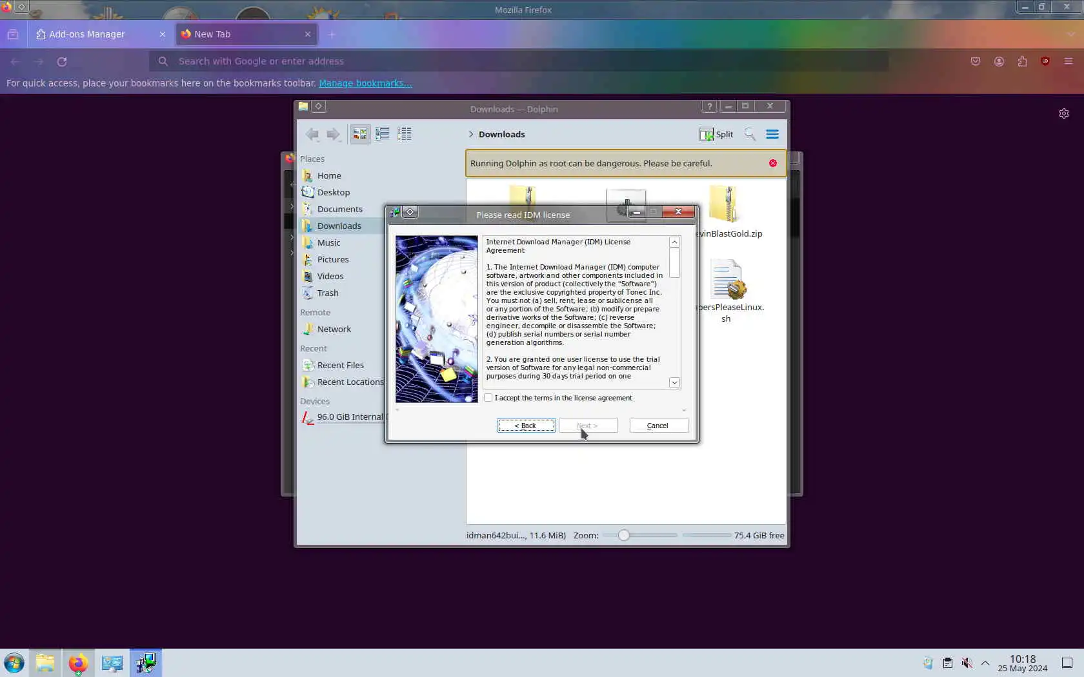1084x677 pixels.
Task: Go forward in Dolphin navigation
Action: tap(333, 134)
